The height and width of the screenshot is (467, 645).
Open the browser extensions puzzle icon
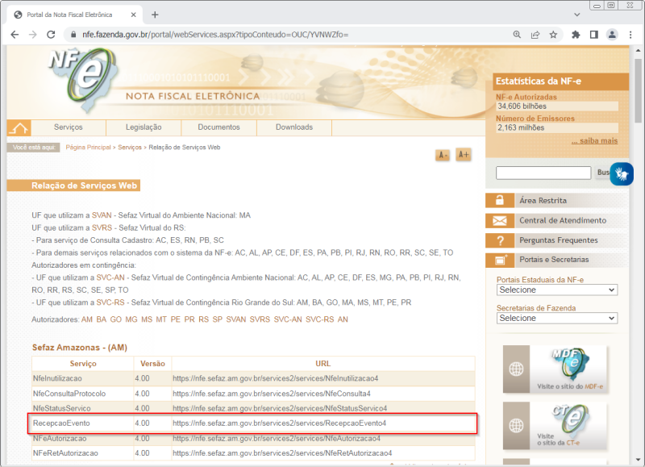pos(574,35)
